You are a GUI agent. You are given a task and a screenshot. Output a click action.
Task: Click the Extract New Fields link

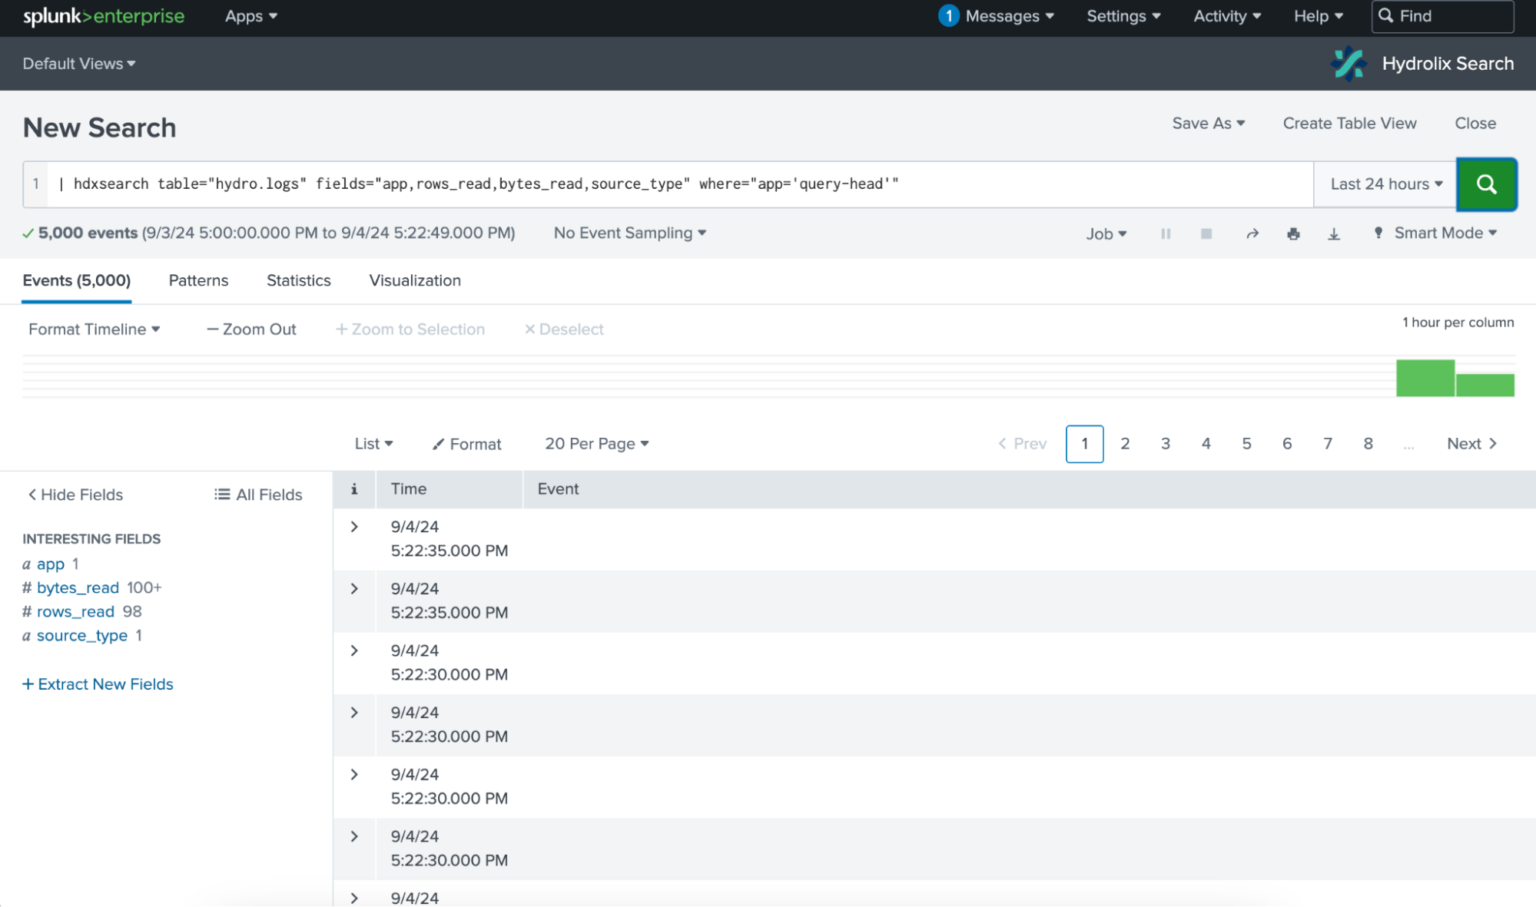coord(98,684)
